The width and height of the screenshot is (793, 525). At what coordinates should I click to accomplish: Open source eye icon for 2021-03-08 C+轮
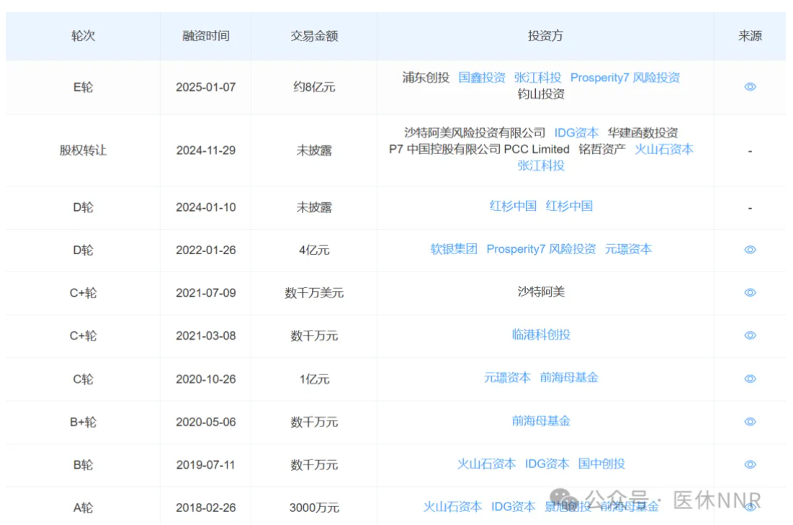(750, 336)
